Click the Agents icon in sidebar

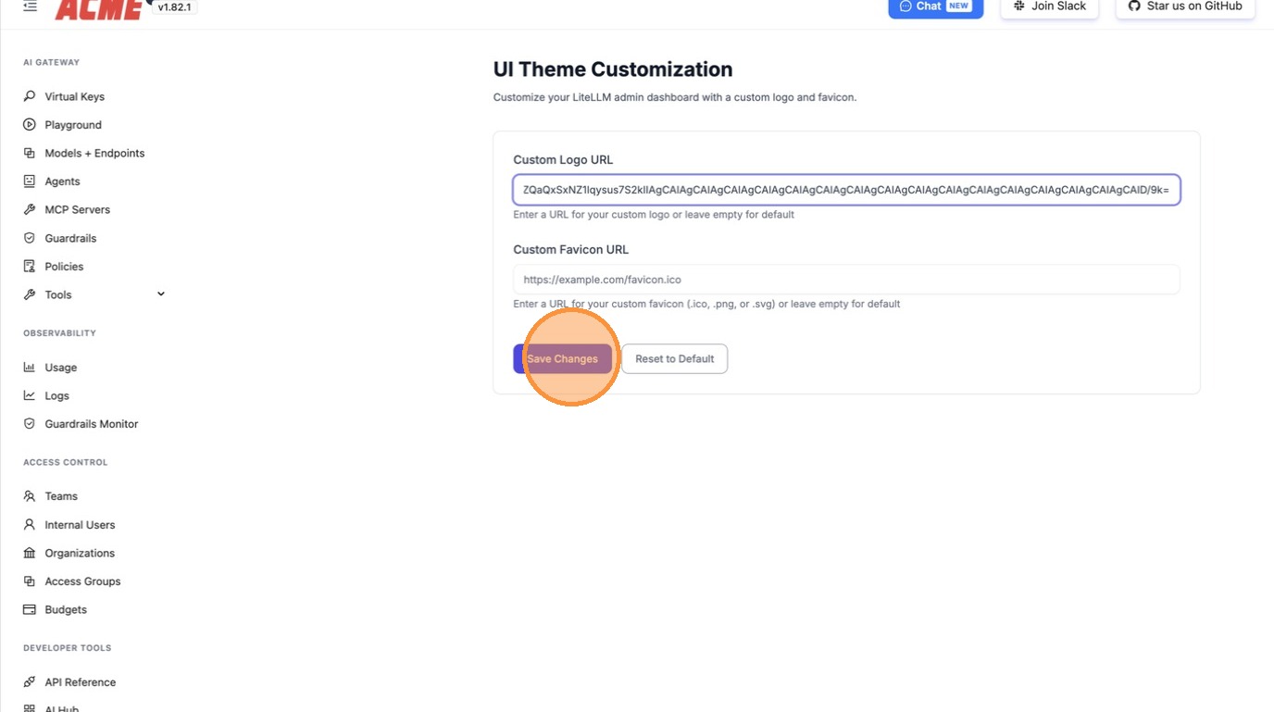pos(30,181)
